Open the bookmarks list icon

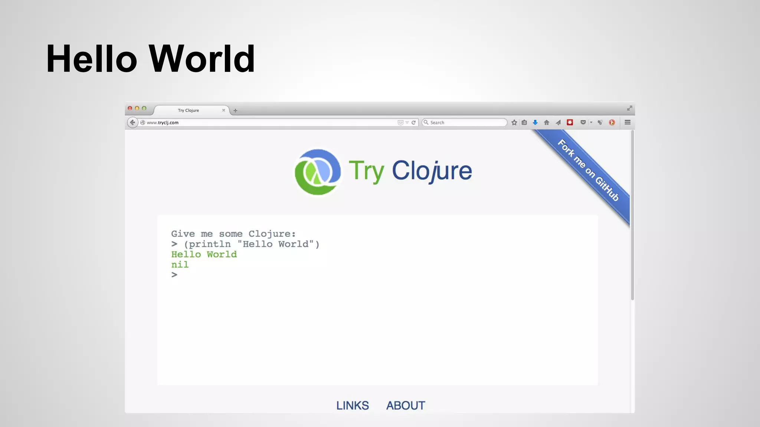click(x=524, y=122)
